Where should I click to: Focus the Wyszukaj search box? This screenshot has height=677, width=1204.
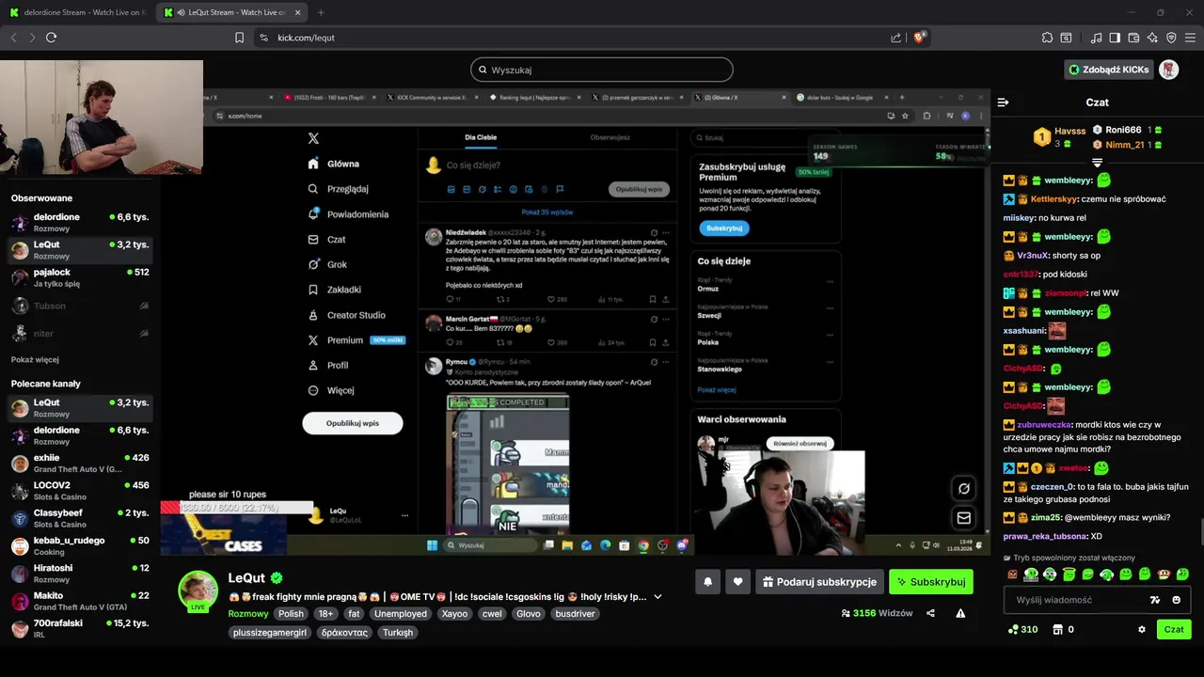(602, 70)
